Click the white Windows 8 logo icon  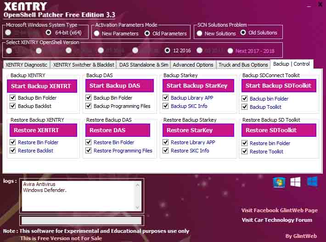(x=295, y=182)
